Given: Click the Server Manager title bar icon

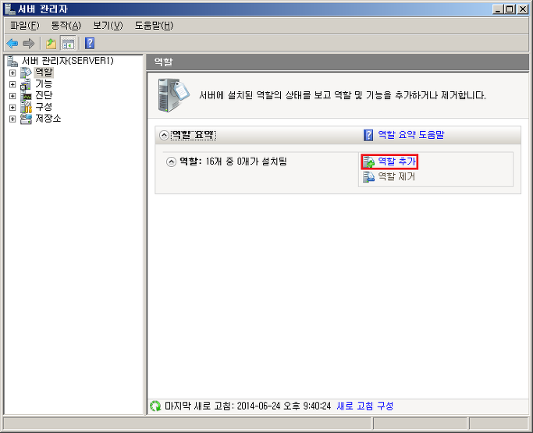Looking at the screenshot, I should (10, 9).
